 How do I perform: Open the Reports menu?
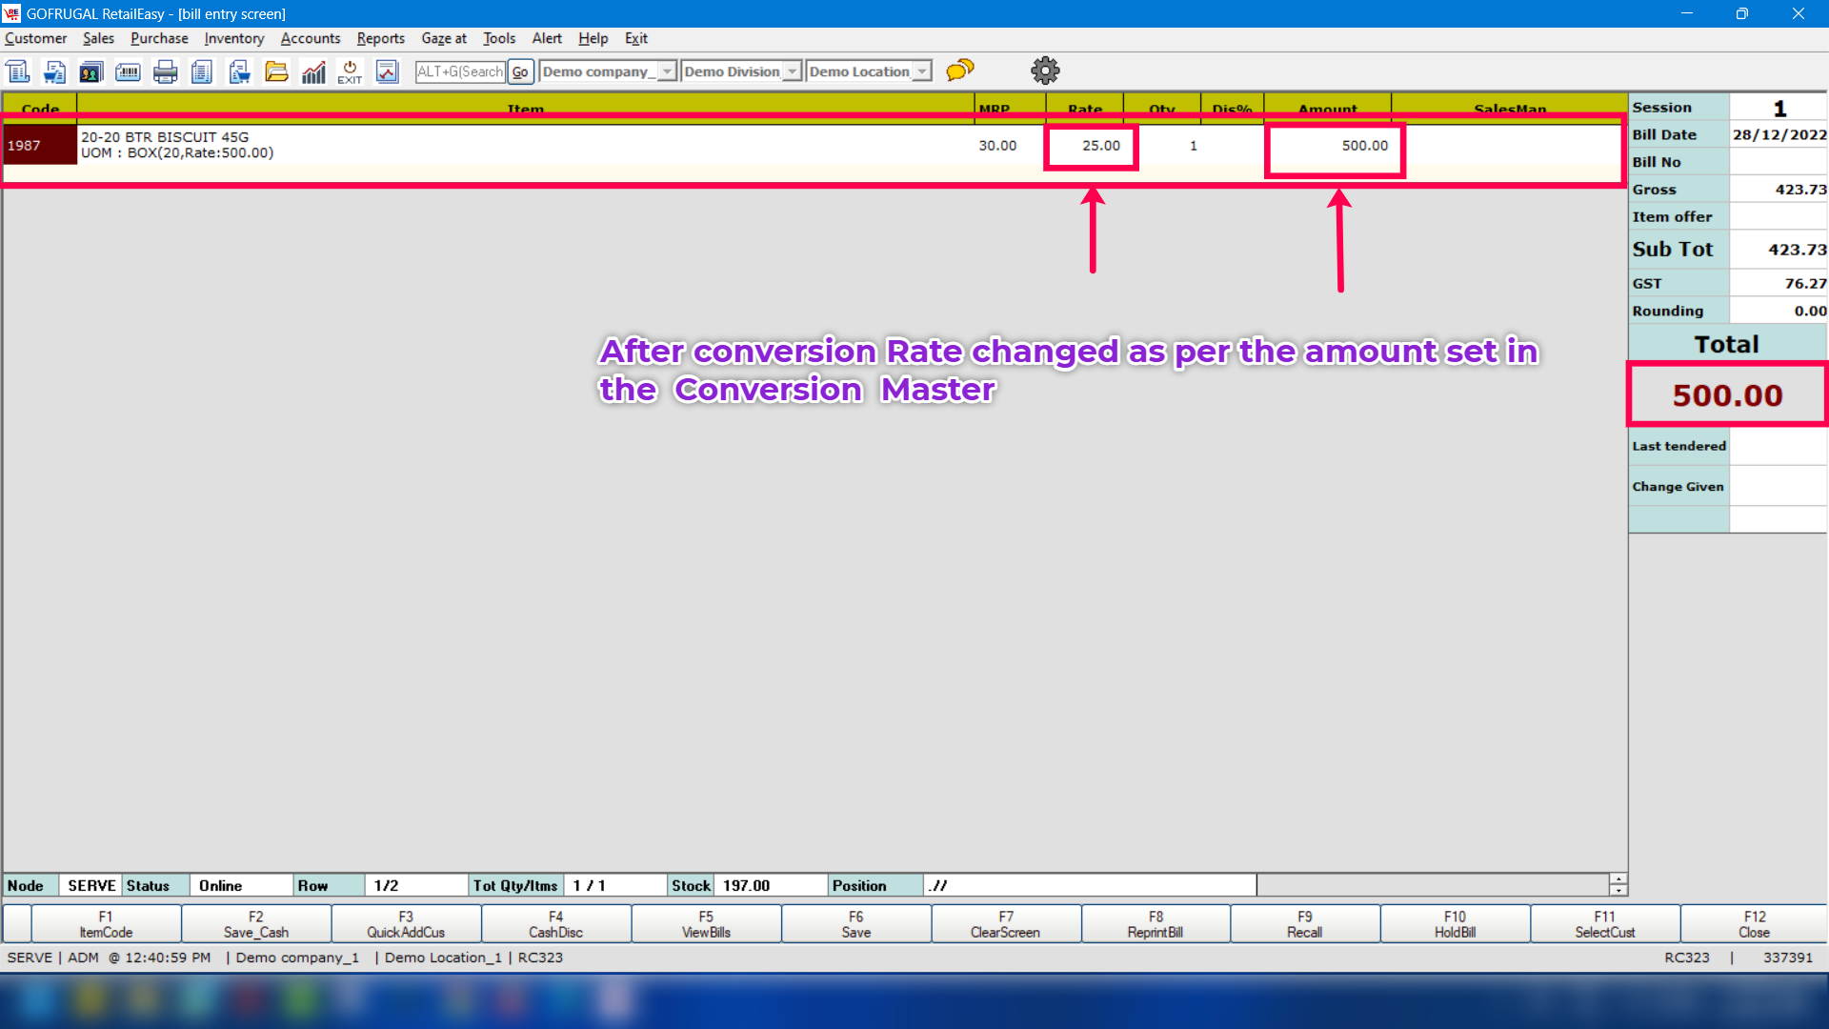click(x=380, y=38)
